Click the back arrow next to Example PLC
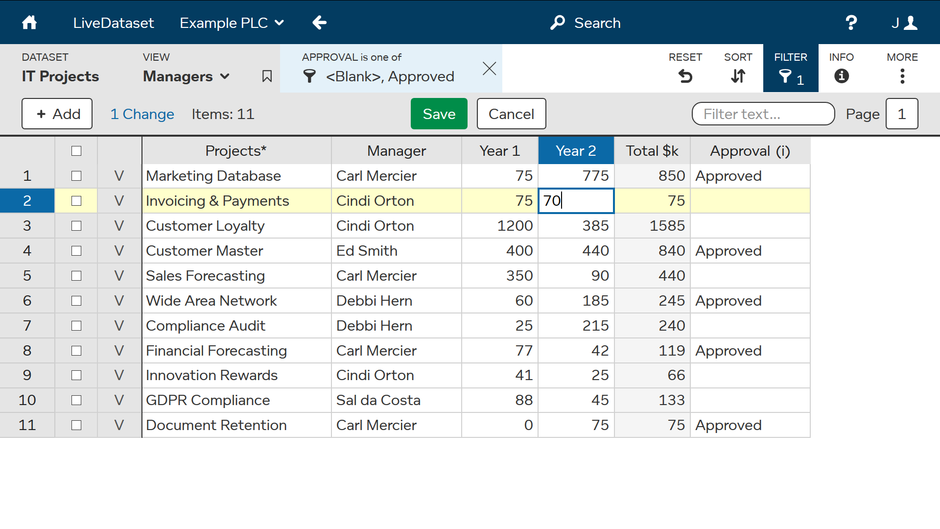Viewport: 940px width, 529px height. coord(319,23)
